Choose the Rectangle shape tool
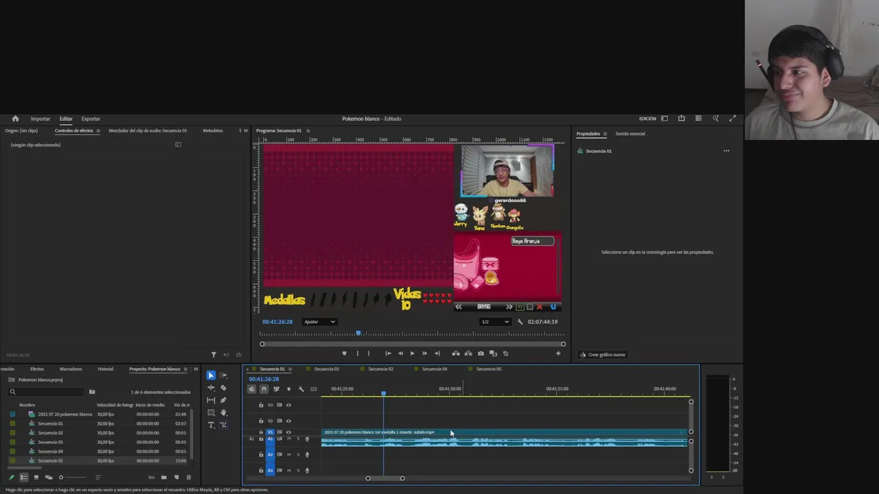This screenshot has width=879, height=494. [211, 412]
